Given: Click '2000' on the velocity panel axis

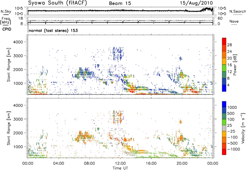Looking at the screenshot, I should point(18,133).
